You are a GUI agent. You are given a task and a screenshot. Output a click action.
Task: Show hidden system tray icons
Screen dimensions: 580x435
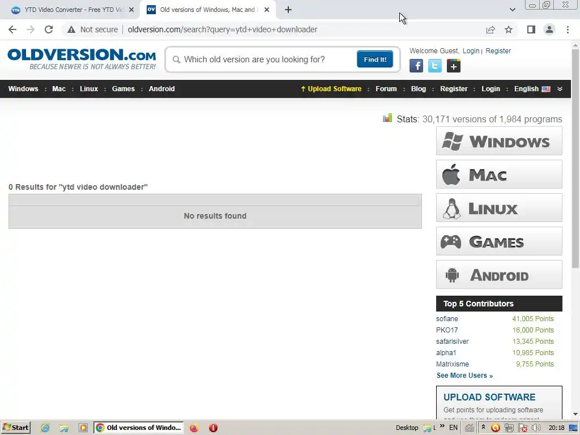(x=483, y=427)
